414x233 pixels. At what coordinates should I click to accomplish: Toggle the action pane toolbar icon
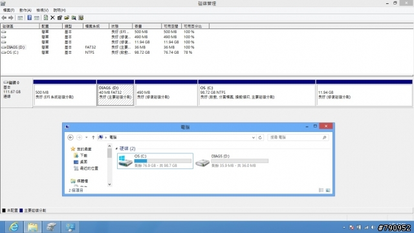pyautogui.click(x=37, y=17)
